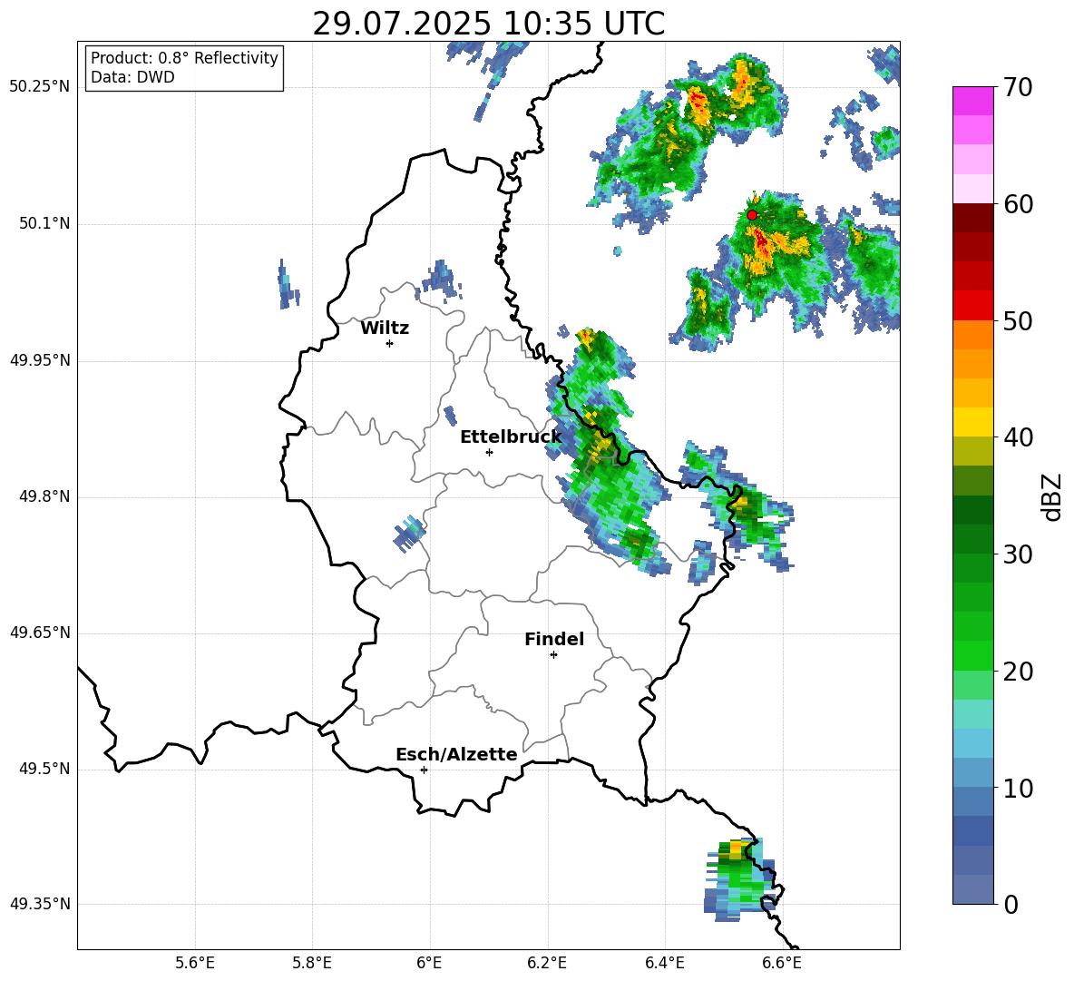The height and width of the screenshot is (981, 1074).
Task: Select the Findel station label
Action: [x=554, y=639]
